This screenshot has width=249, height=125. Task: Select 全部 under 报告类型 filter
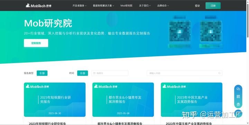click(42, 73)
